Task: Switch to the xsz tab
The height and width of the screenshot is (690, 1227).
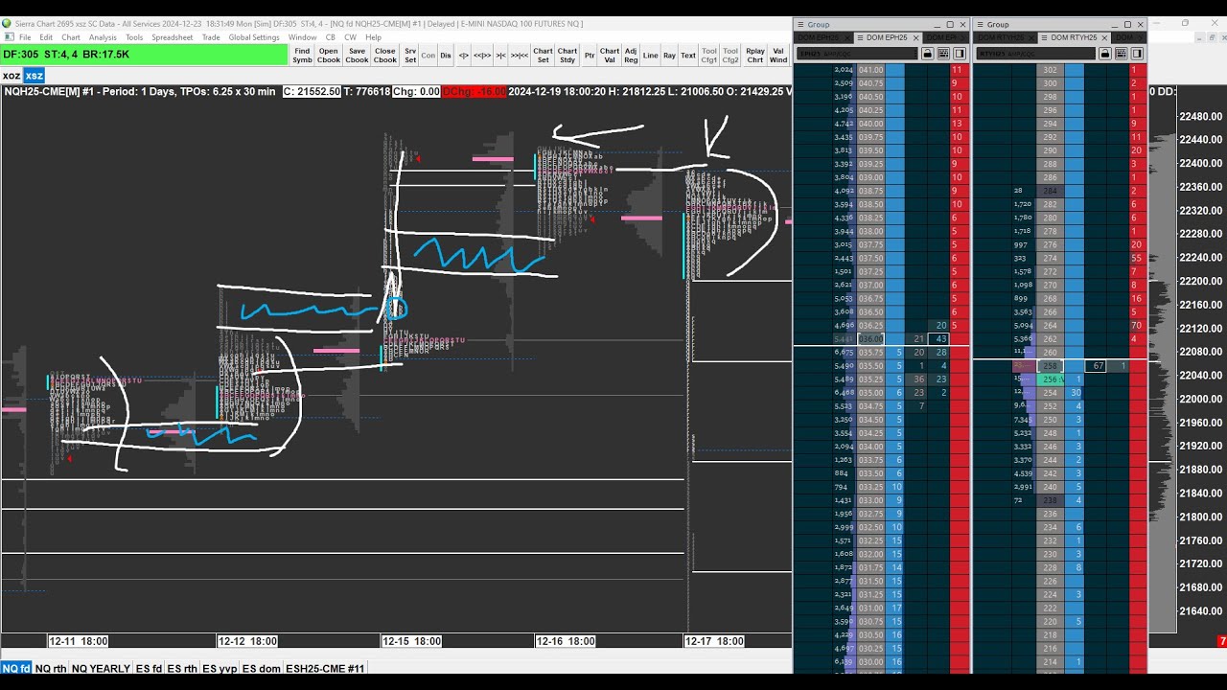Action: coord(35,76)
